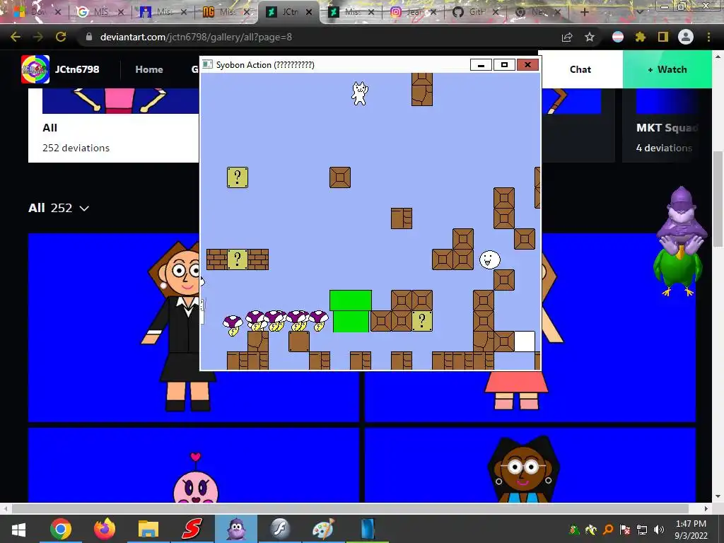This screenshot has width=724, height=543.
Task: Click the volume speaker tray icon
Action: [659, 530]
